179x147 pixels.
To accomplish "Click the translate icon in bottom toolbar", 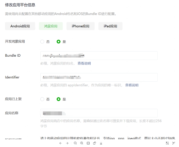I will point(167,143).
